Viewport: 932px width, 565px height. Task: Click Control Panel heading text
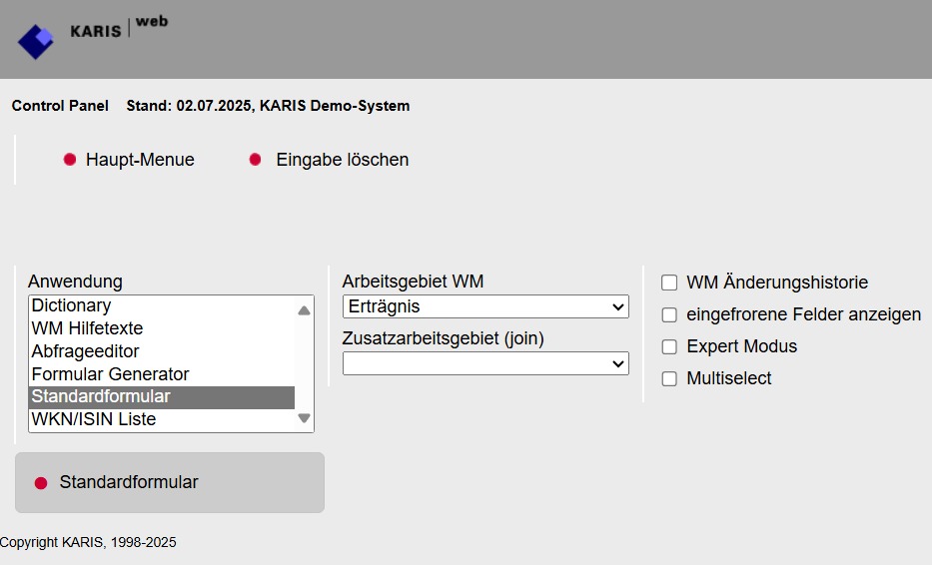[60, 106]
